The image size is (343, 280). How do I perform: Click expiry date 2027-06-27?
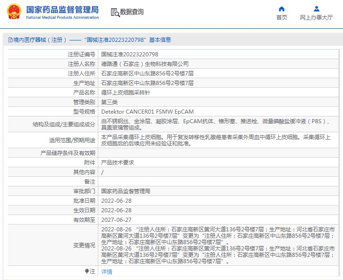pyautogui.click(x=116, y=220)
